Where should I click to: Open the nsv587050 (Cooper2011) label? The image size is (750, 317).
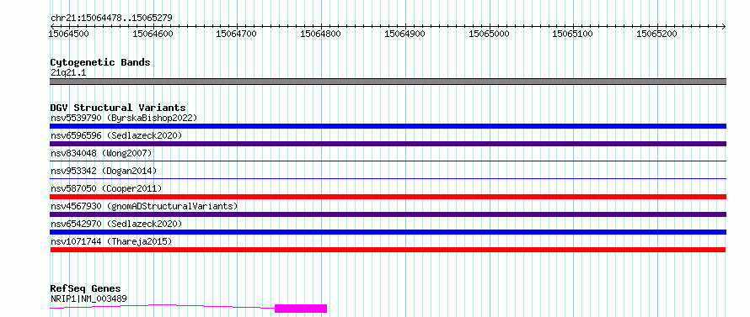[x=106, y=188]
